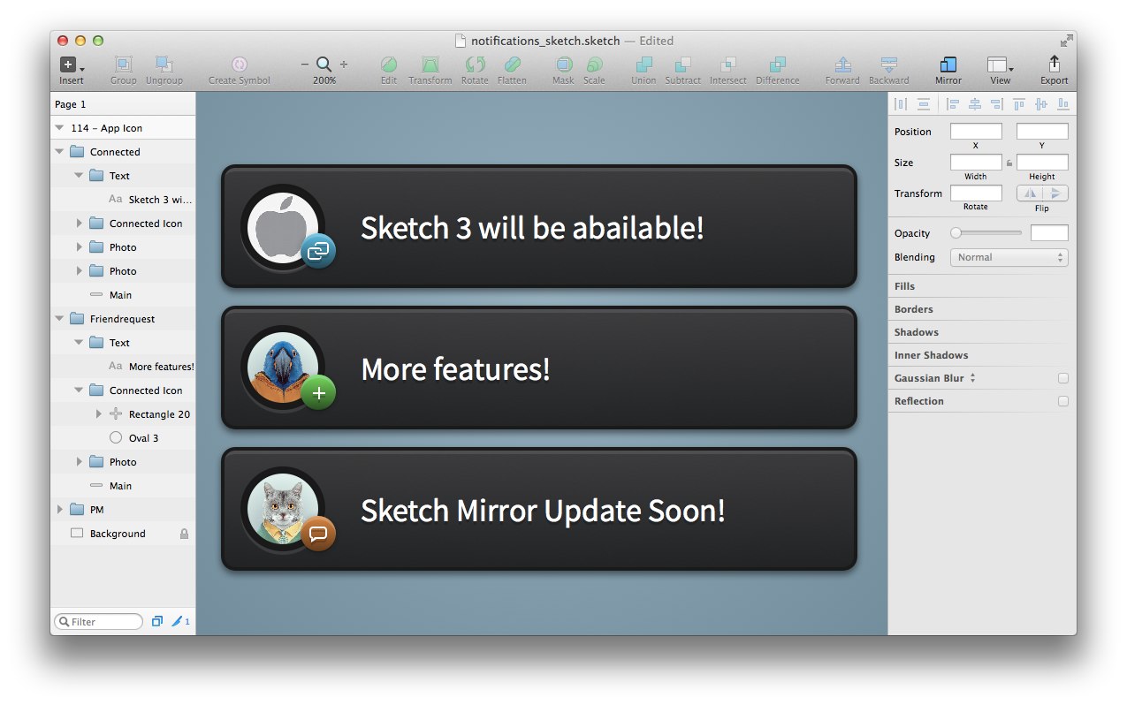Click the Group toolbar icon
Image resolution: width=1127 pixels, height=705 pixels.
124,64
